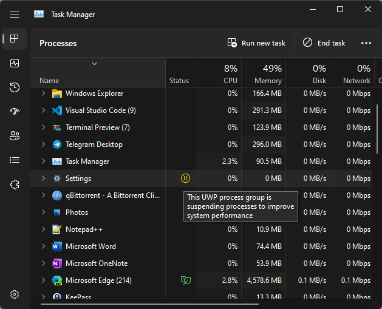Sort by the Network column header

pos(352,73)
